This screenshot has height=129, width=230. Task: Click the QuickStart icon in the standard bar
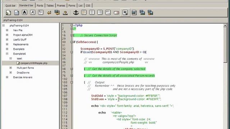pos(8,13)
